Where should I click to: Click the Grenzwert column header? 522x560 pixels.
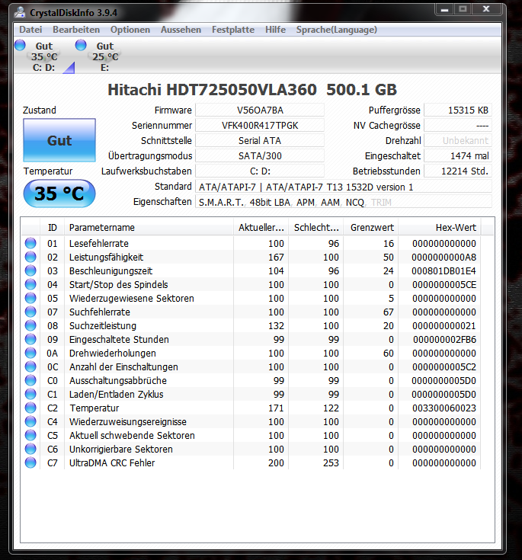tap(372, 228)
